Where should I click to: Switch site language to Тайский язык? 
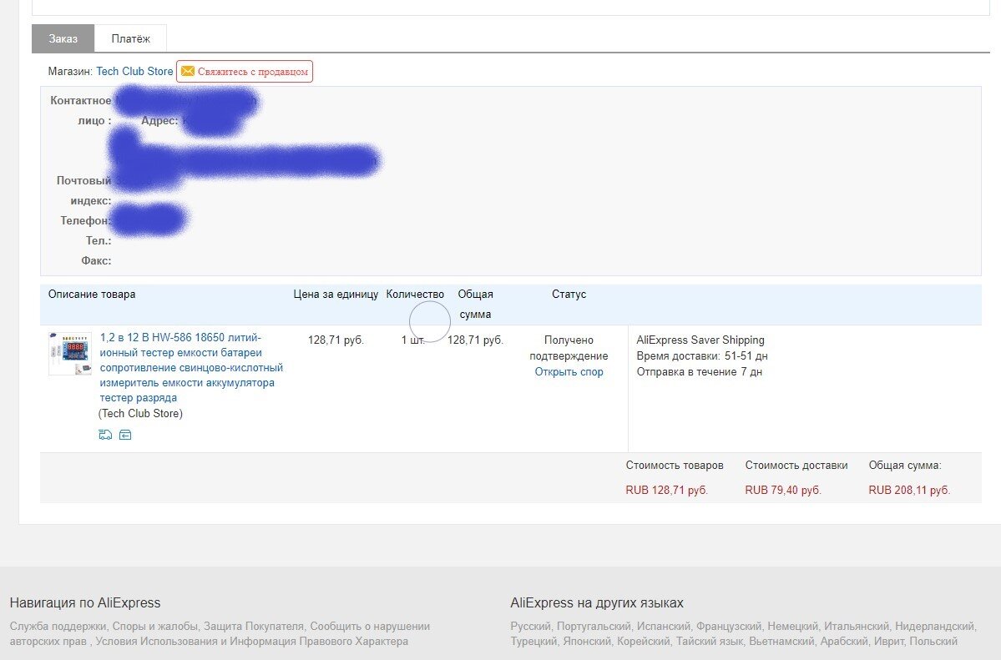click(710, 642)
